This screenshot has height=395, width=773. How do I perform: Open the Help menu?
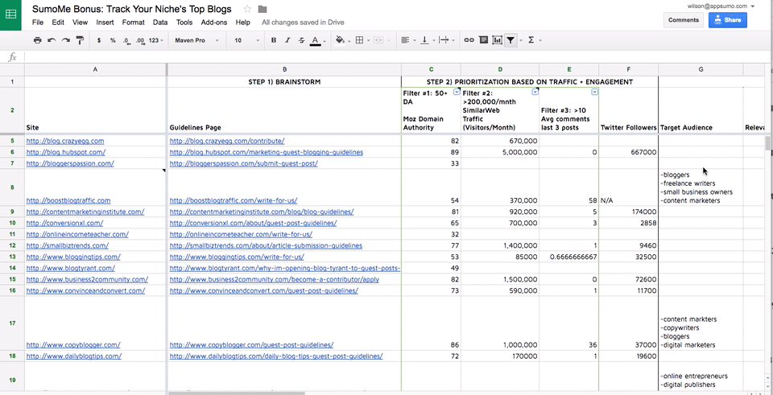(x=242, y=23)
